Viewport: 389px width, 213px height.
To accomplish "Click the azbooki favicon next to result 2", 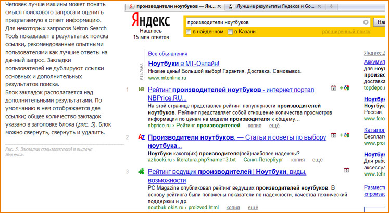I will tap(141, 137).
